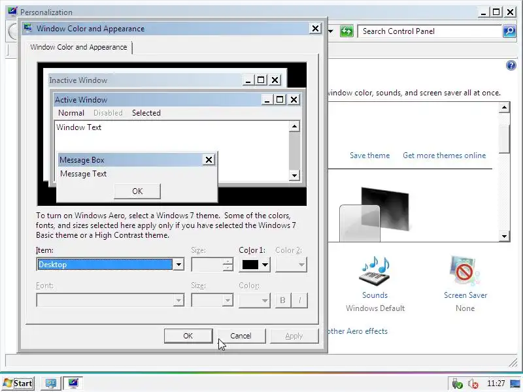This screenshot has height=392, width=523.
Task: Click the Search Control Panel magnifier icon
Action: pyautogui.click(x=509, y=31)
